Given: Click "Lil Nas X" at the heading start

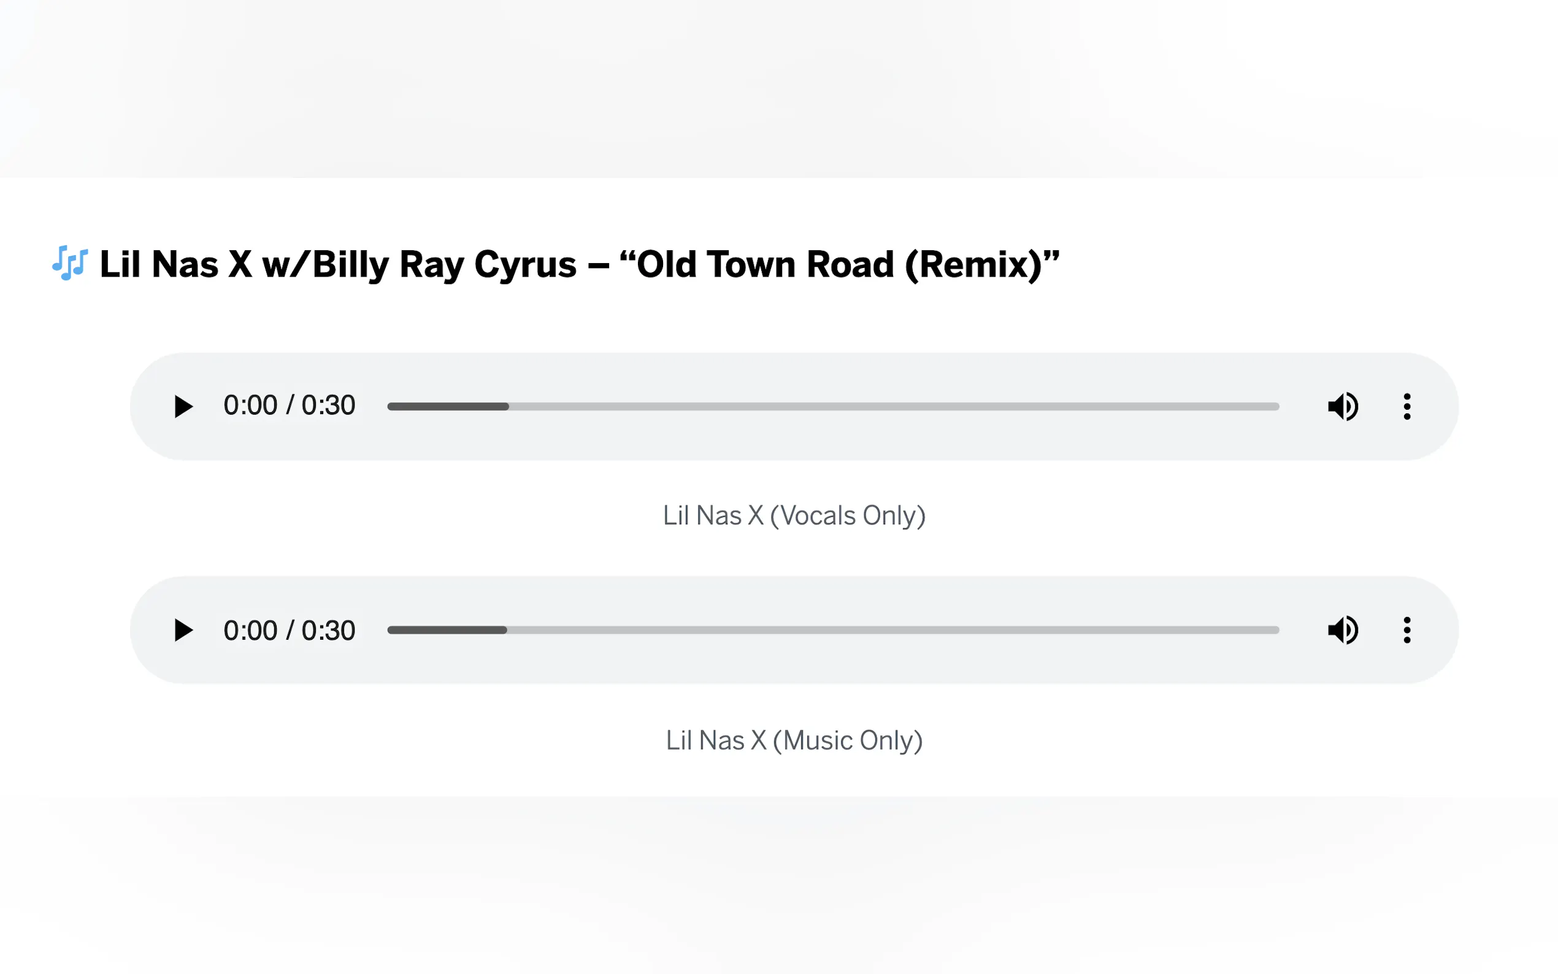Looking at the screenshot, I should pyautogui.click(x=176, y=264).
